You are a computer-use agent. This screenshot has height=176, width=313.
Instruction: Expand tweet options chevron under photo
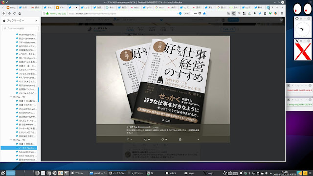(198, 139)
